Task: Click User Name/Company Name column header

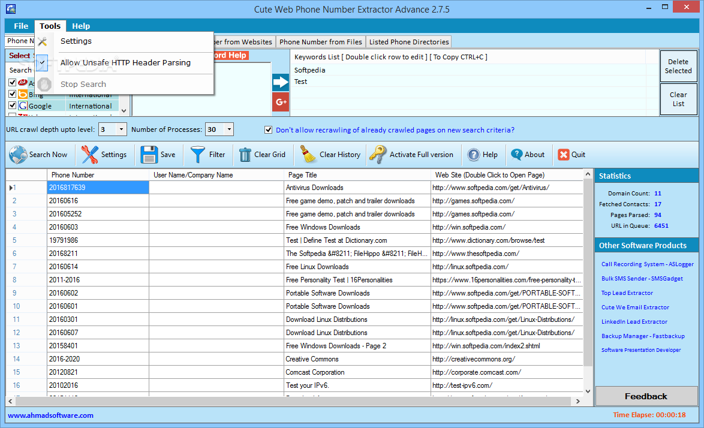Action: [x=216, y=175]
